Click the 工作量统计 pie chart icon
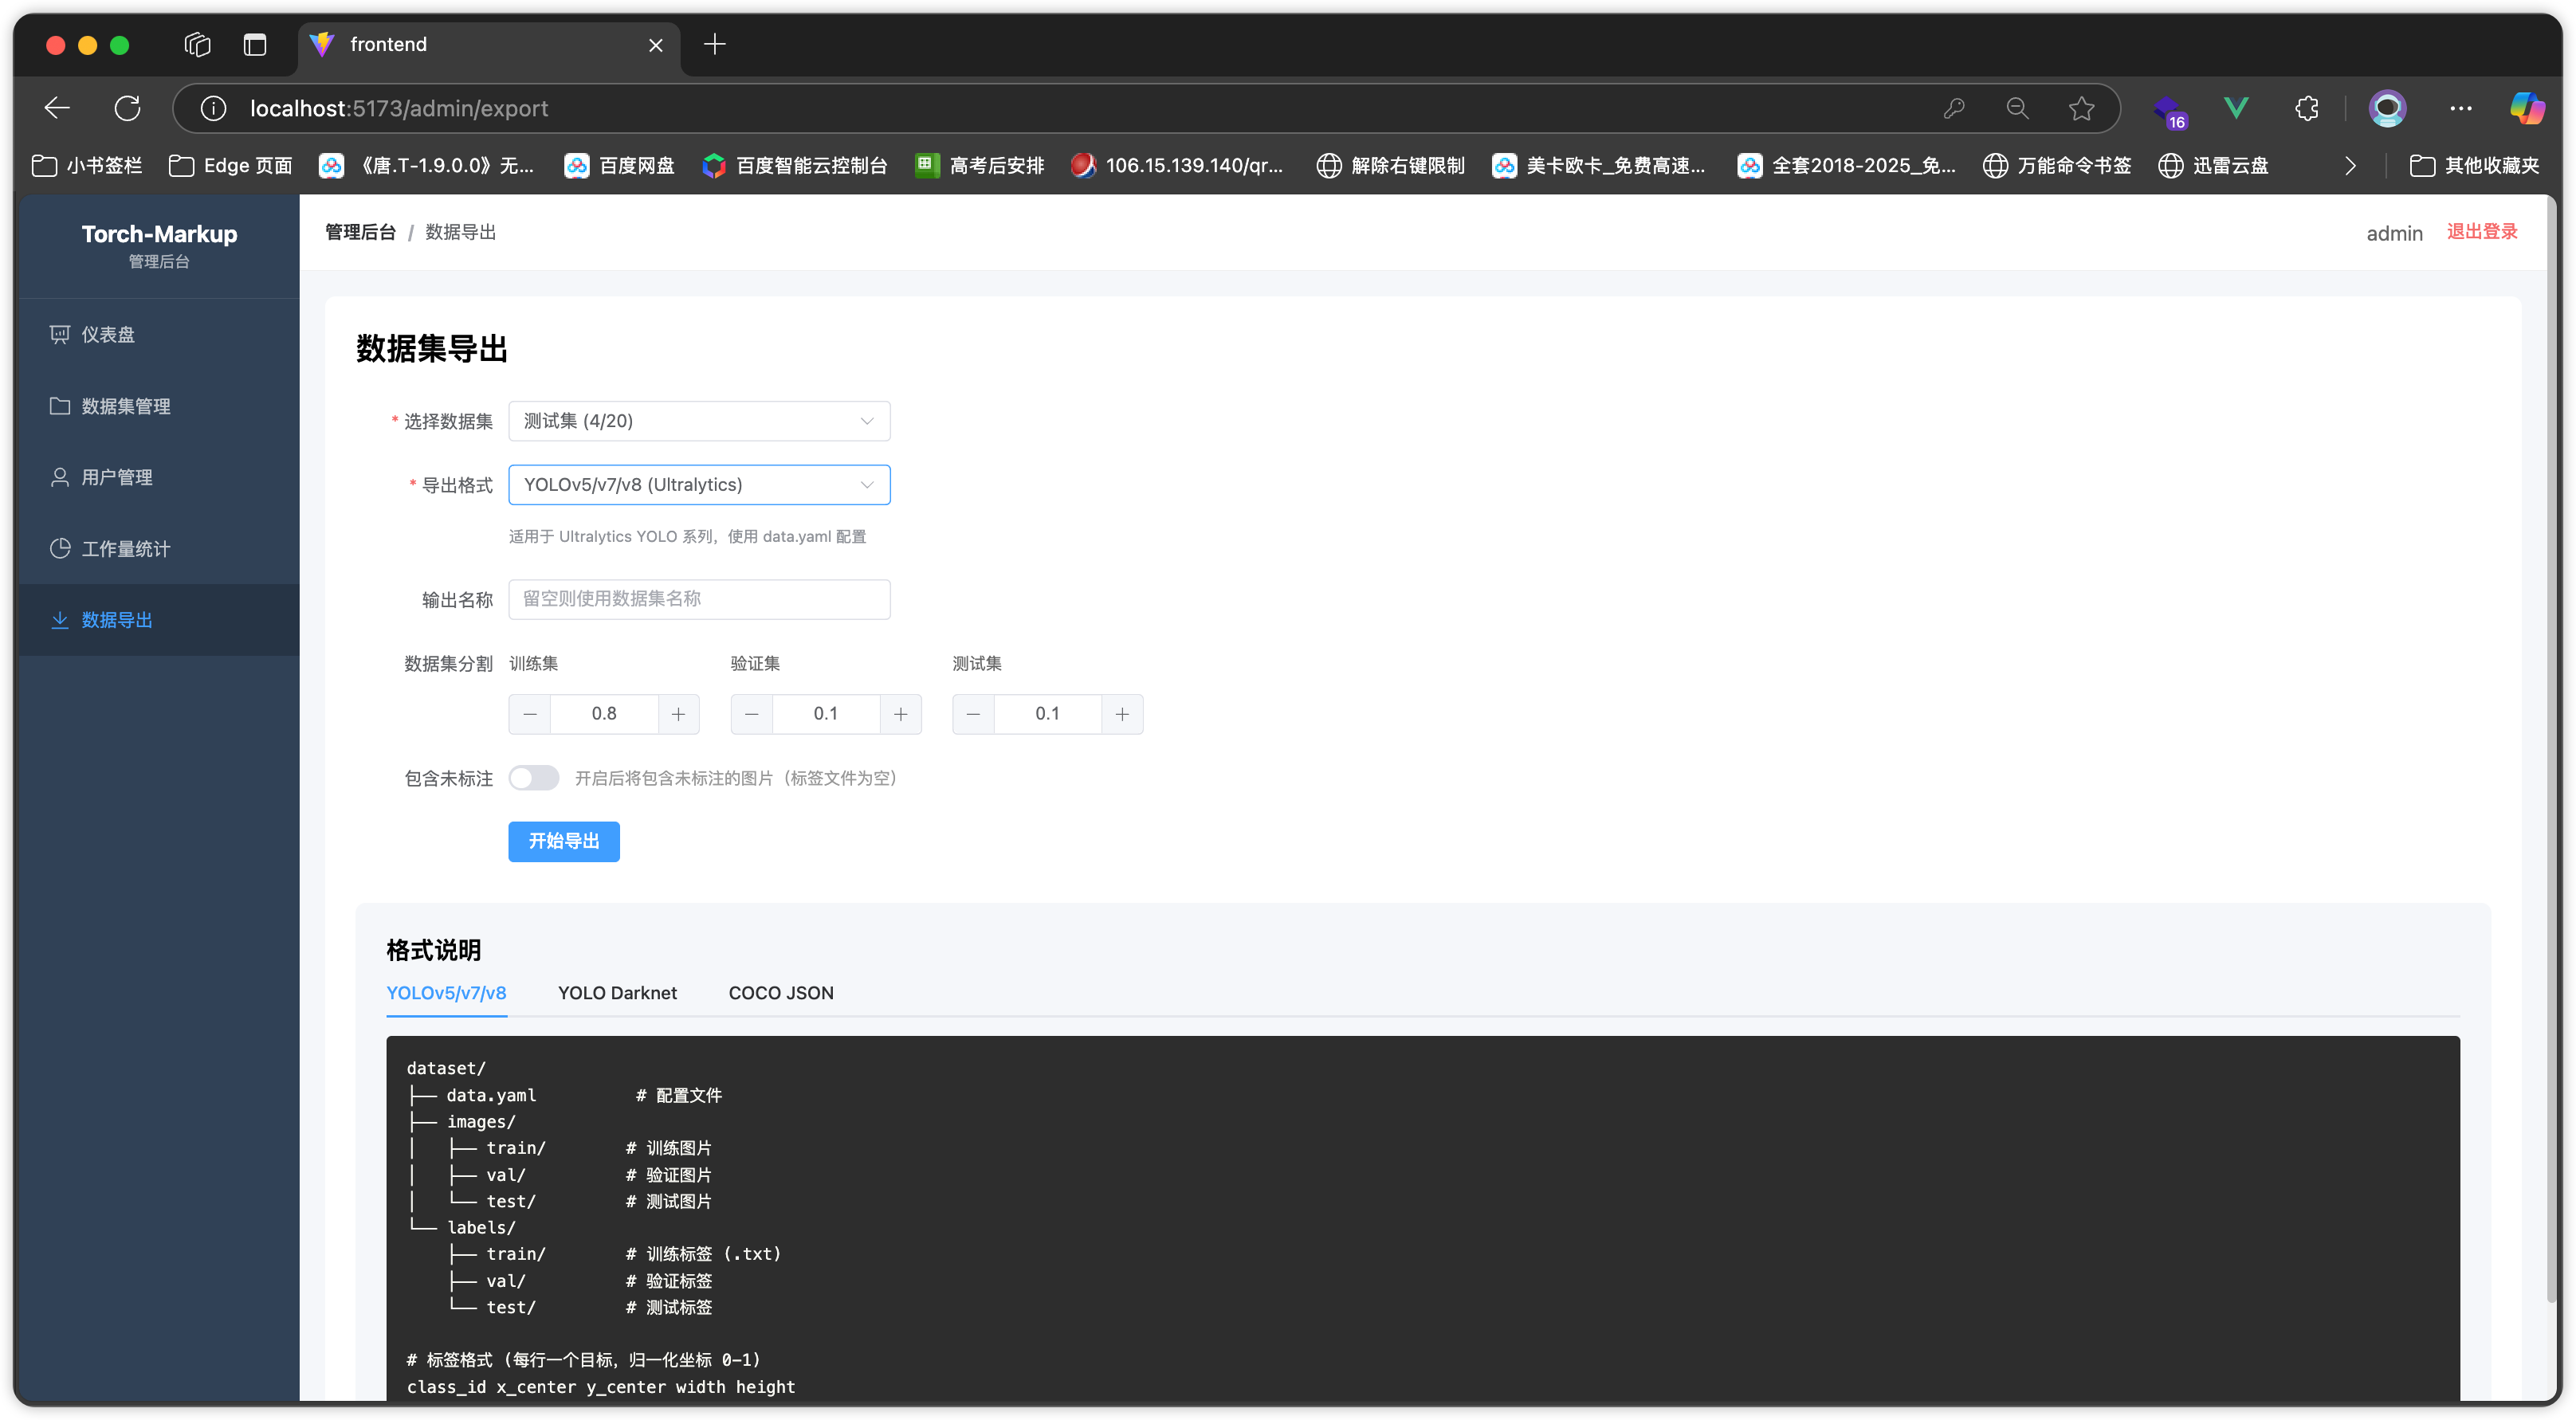 point(60,548)
